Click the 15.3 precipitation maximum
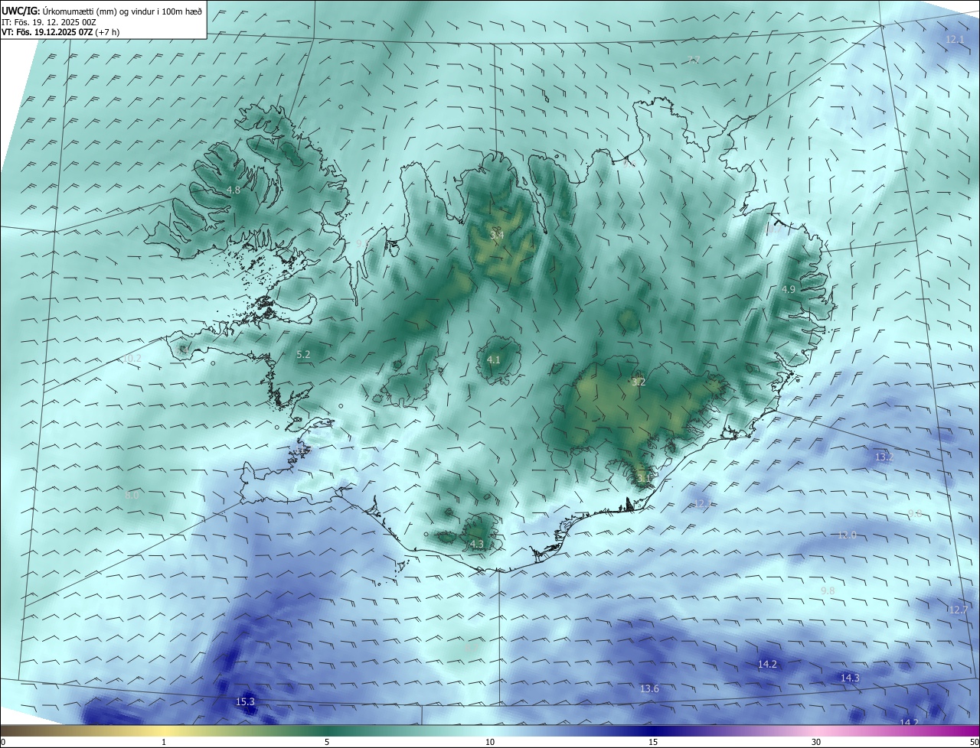 [245, 701]
